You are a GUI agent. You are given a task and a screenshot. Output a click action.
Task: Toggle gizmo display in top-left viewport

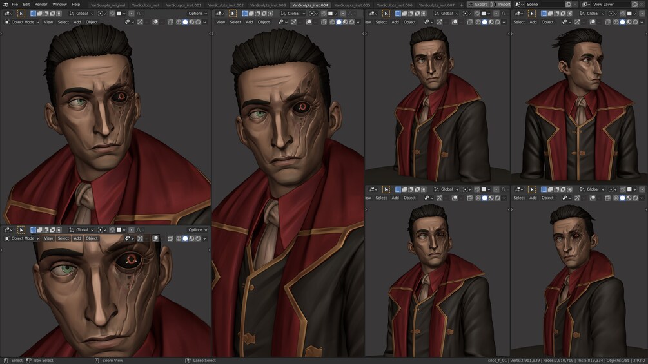coord(140,22)
